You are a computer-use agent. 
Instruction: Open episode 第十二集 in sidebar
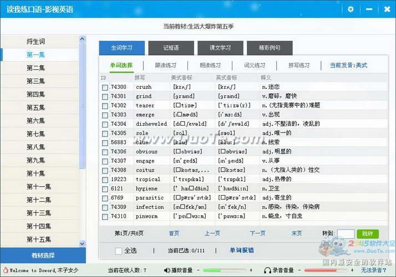click(x=40, y=200)
